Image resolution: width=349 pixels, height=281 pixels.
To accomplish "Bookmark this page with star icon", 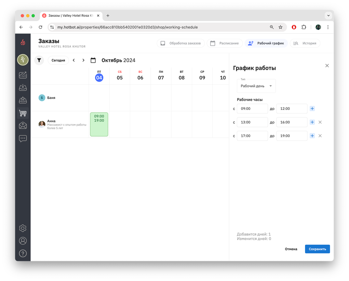I will (280, 27).
